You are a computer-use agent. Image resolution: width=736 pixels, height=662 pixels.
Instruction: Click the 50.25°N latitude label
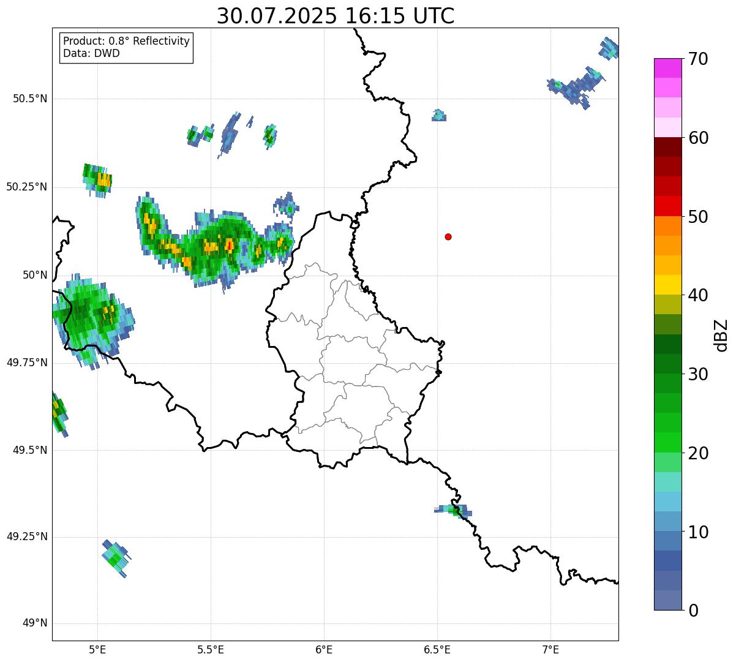click(27, 187)
